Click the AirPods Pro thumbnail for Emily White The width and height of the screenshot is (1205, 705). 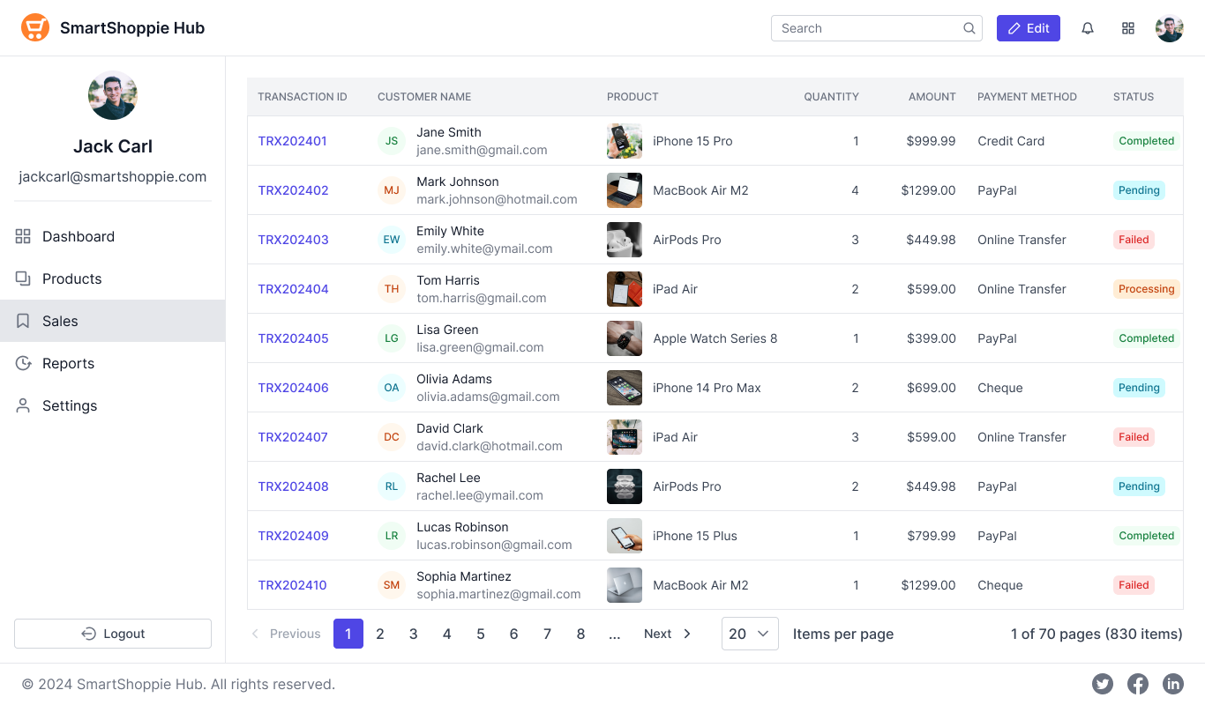coord(624,240)
